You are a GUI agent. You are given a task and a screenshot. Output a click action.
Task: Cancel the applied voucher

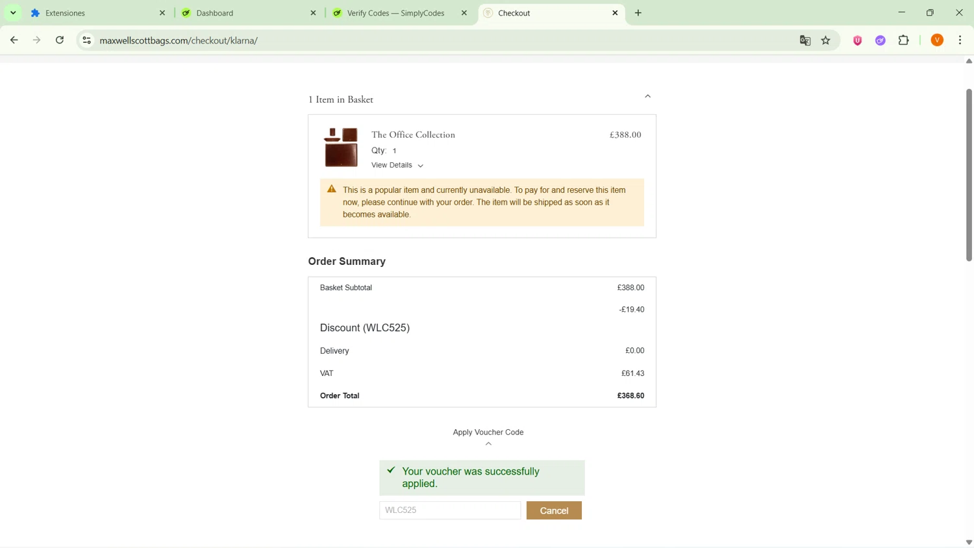[554, 510]
